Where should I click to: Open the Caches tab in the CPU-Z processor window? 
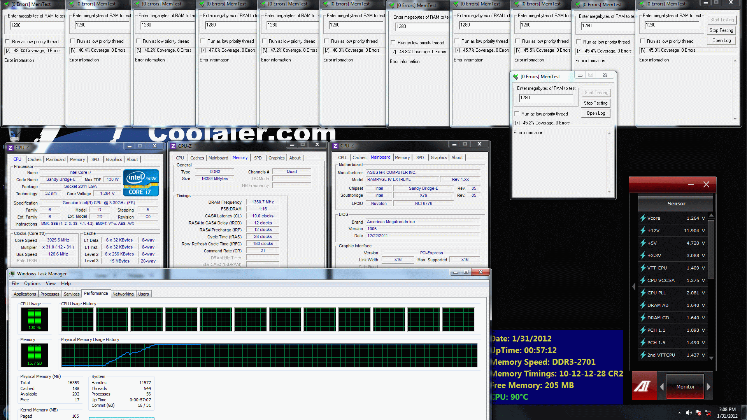click(35, 159)
